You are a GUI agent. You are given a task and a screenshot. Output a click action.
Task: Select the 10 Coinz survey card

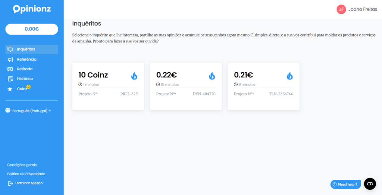pyautogui.click(x=108, y=86)
